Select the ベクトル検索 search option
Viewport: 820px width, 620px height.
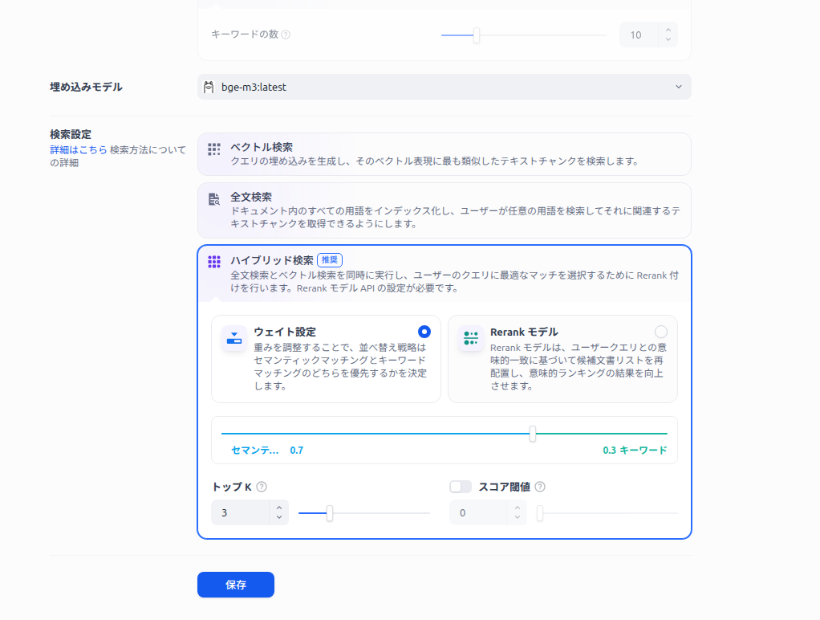click(x=445, y=154)
